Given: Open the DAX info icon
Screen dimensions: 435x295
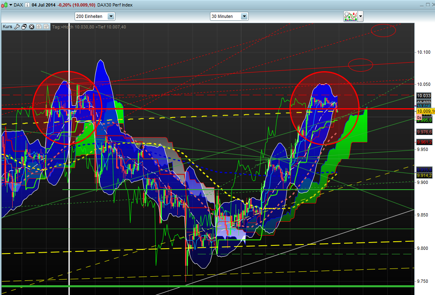Looking at the screenshot, I should pyautogui.click(x=27, y=5).
